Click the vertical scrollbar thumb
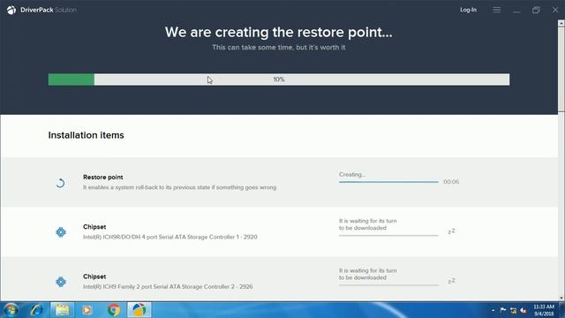The width and height of the screenshot is (565, 318). [561, 69]
